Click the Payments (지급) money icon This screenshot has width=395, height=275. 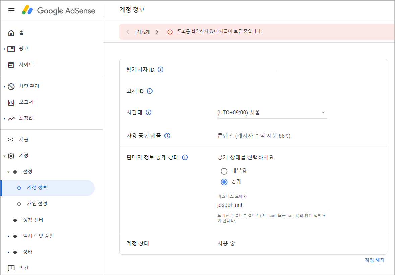pos(11,140)
